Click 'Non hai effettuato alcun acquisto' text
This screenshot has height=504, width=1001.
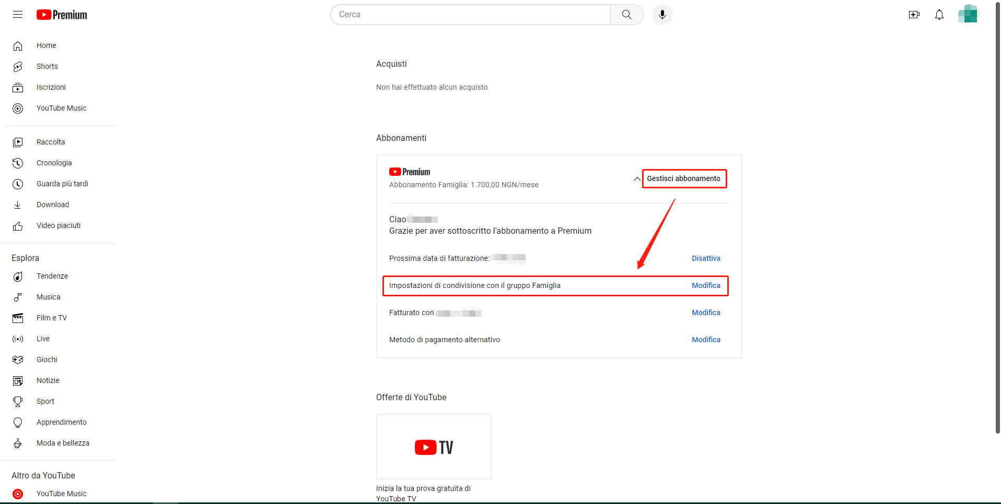432,87
